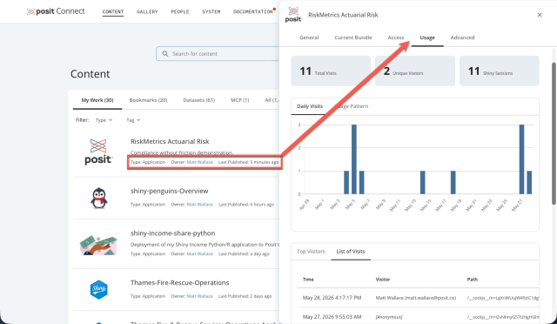Click the settings panel vertical scrollbar
Viewport: 557px width, 324px height.
tap(554, 133)
